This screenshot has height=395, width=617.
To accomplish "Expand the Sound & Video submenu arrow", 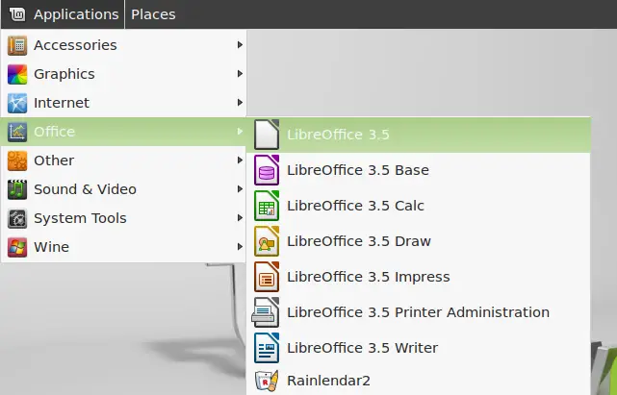I will (x=240, y=189).
